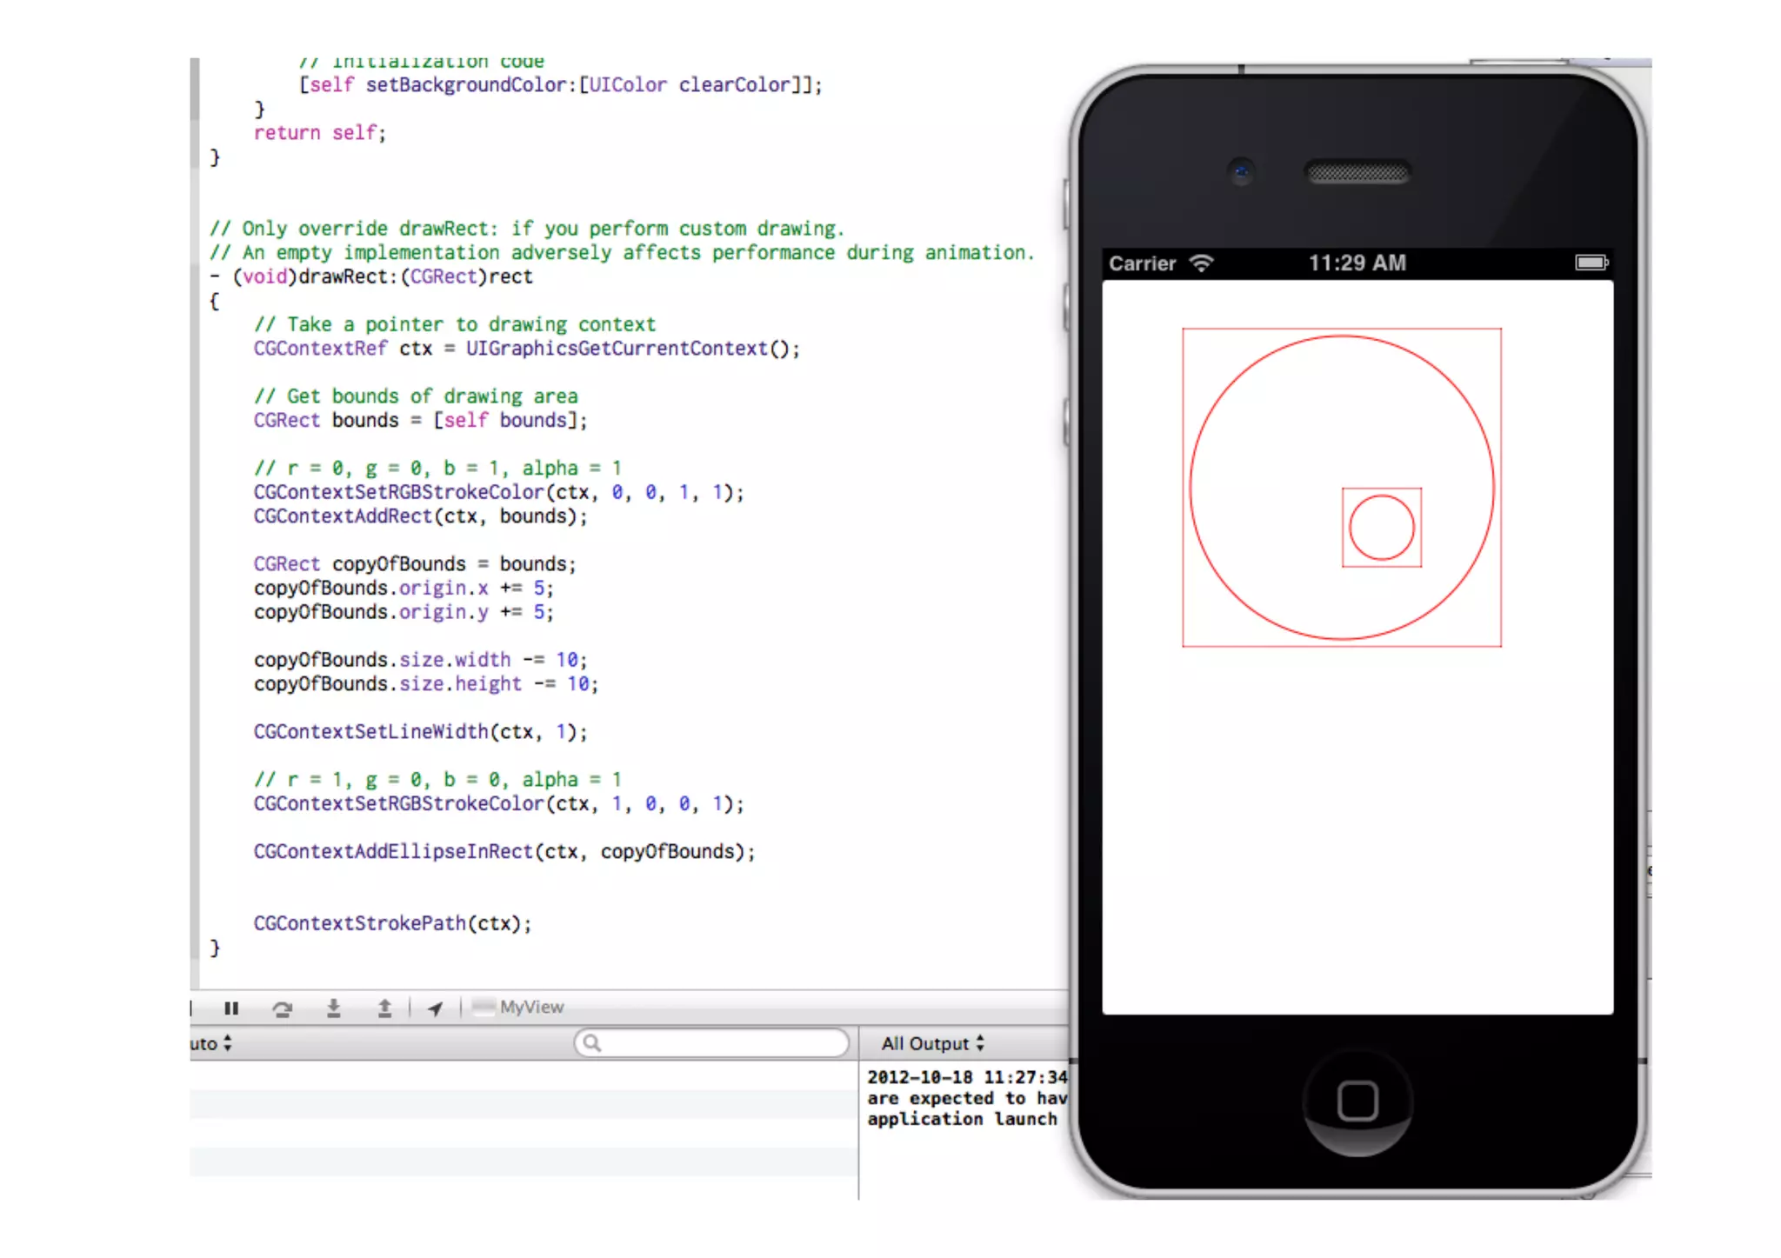Screen dimensions: 1781x1258
Task: Click the 11:29 AM simulator clock
Action: 1357,263
